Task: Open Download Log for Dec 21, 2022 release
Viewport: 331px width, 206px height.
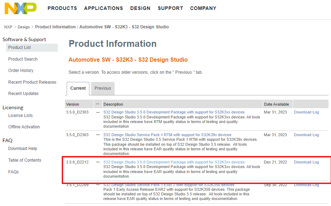Action: coord(307,162)
